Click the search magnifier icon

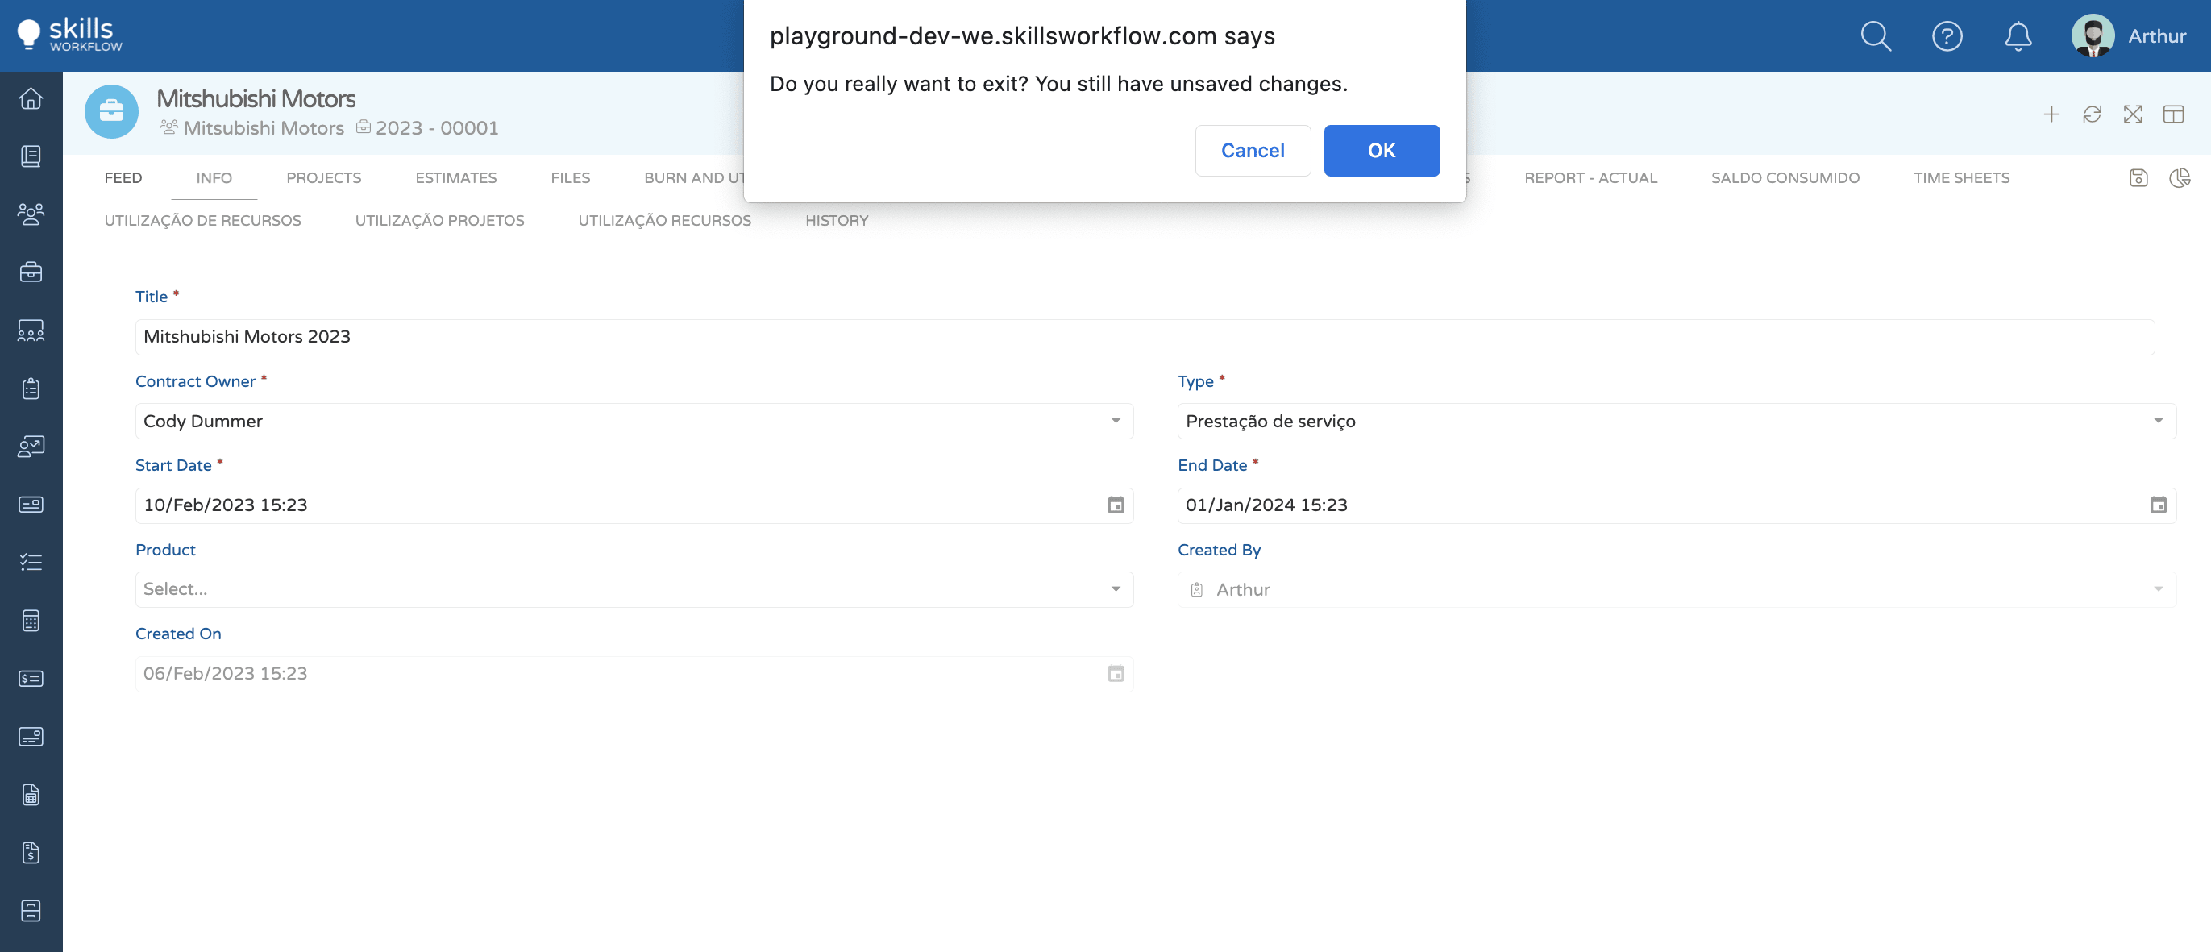pyautogui.click(x=1876, y=36)
